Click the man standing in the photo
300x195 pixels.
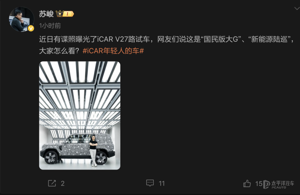tap(93, 151)
